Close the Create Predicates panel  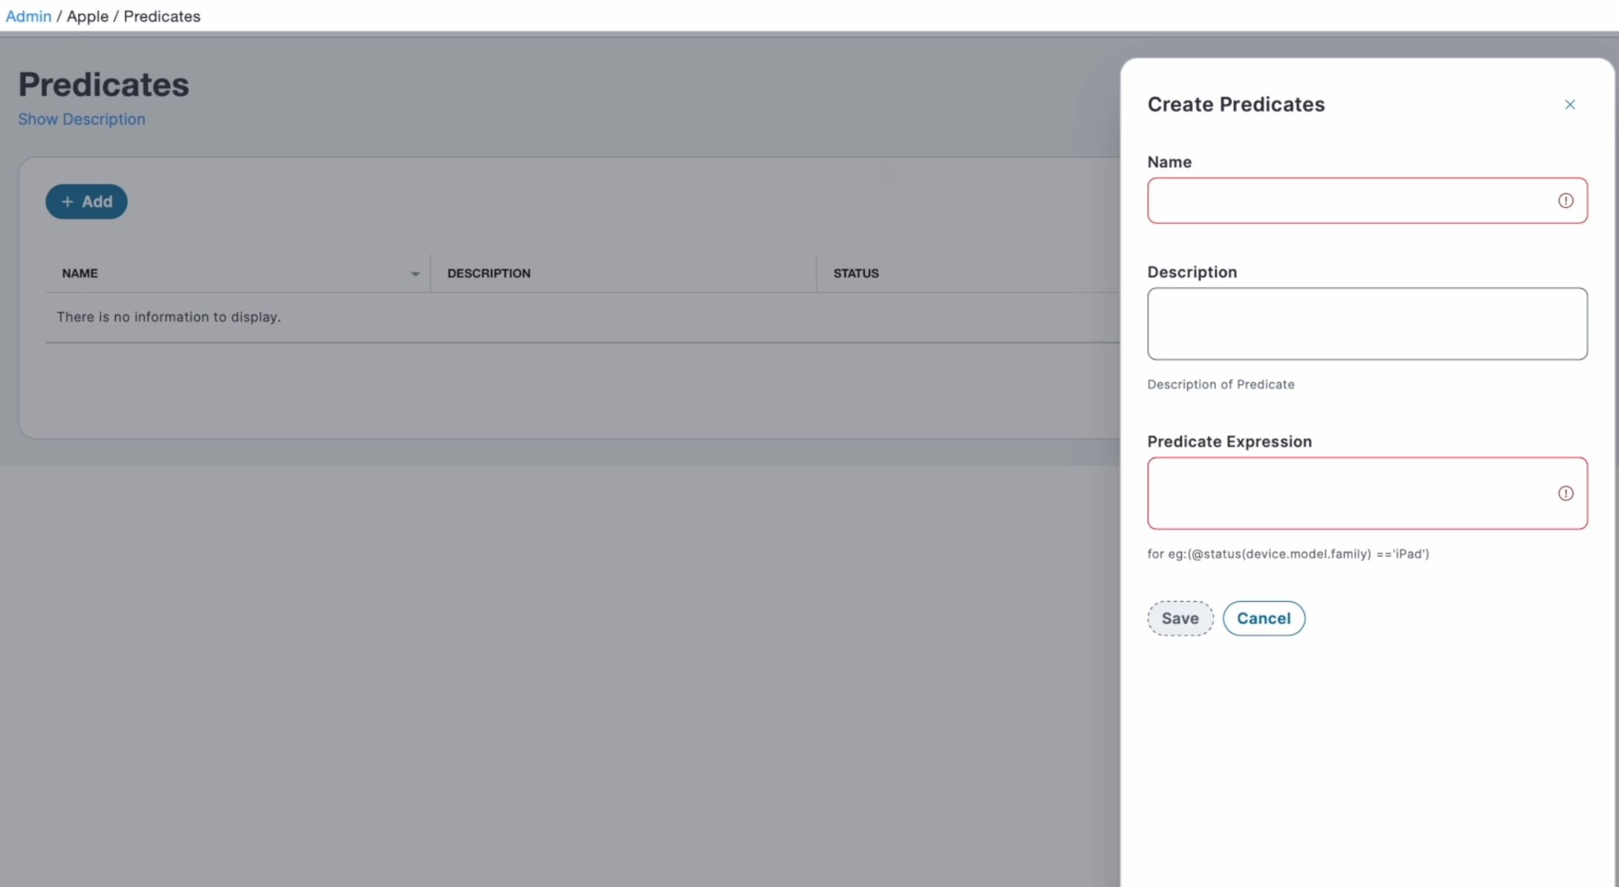click(1569, 105)
